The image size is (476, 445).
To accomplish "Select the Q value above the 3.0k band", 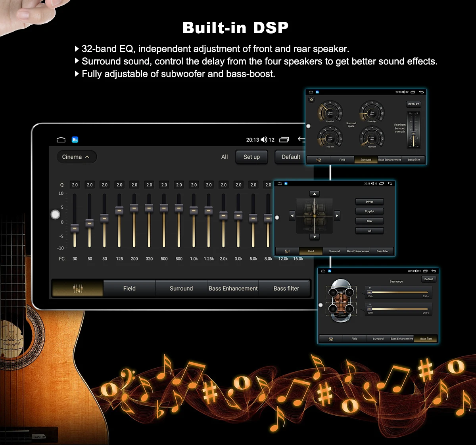I will pyautogui.click(x=238, y=185).
